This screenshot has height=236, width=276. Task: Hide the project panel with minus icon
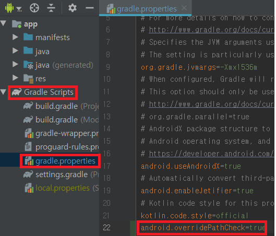[90, 8]
